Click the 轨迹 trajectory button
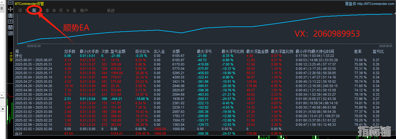The image size is (396, 139). click(111, 10)
